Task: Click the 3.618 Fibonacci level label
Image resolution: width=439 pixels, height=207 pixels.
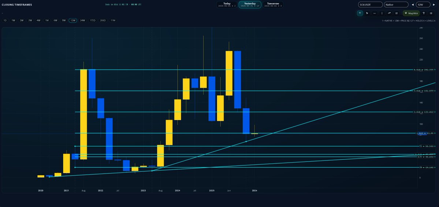Action: pyautogui.click(x=424, y=91)
